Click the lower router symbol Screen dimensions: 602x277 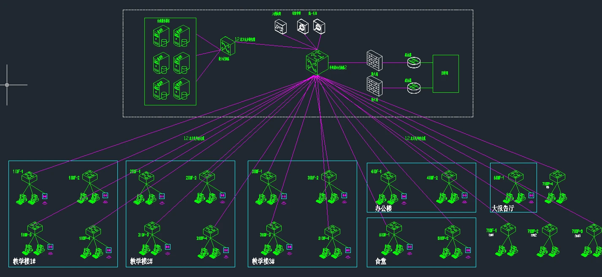point(414,88)
